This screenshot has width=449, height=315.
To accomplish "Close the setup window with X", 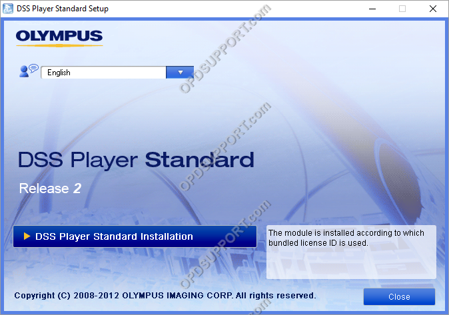I will pos(433,9).
